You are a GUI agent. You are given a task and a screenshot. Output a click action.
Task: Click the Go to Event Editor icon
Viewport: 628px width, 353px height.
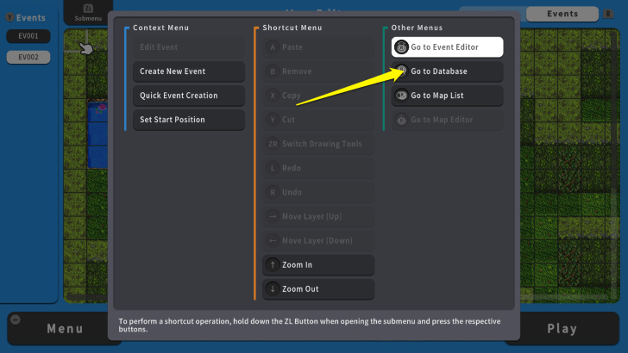[401, 46]
